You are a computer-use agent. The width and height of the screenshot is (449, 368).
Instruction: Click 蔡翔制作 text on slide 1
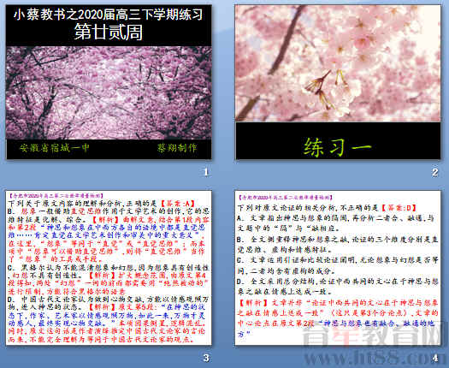click(177, 148)
